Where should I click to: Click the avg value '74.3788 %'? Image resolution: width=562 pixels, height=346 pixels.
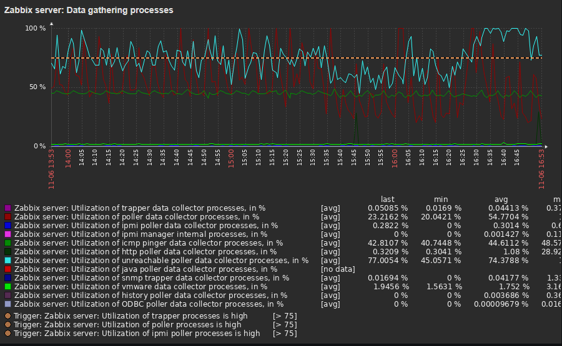508,261
